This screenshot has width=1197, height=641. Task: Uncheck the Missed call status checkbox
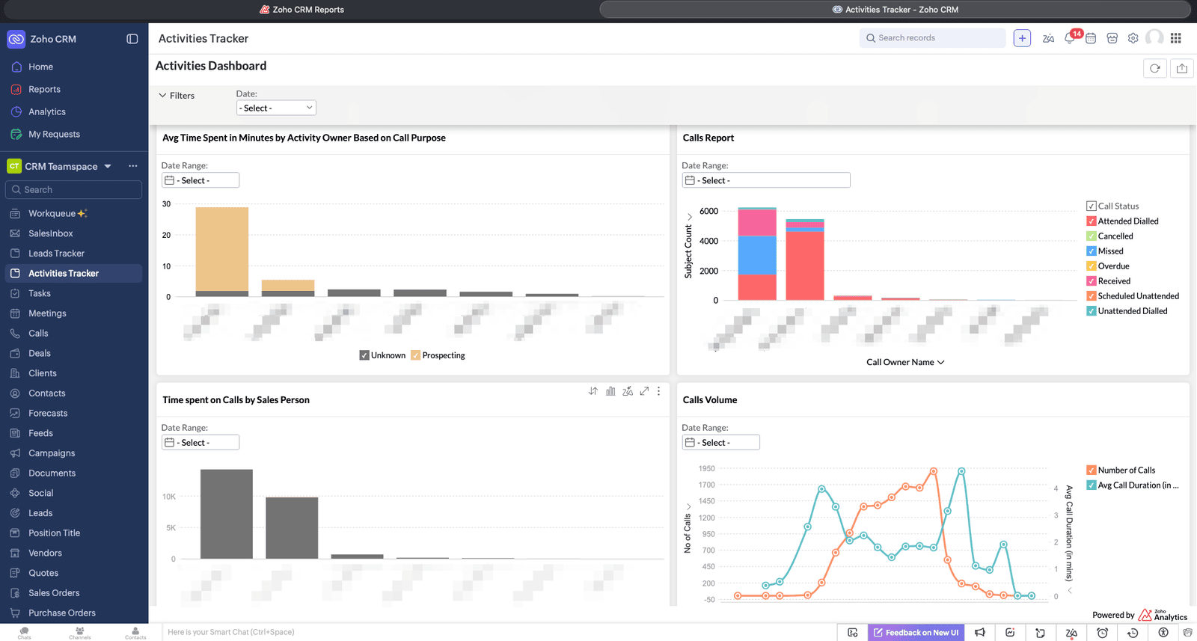(1092, 251)
